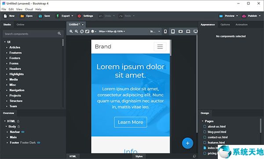Screen dimensions: 264x159
Task: Expand the Articles component category
Action: click(7, 48)
